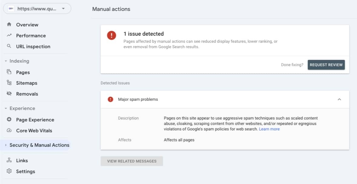The image size is (357, 184).
Task: Click the Performance trend icon
Action: 9,35
